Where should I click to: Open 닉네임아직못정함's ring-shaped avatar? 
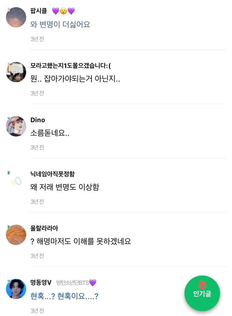point(16,181)
